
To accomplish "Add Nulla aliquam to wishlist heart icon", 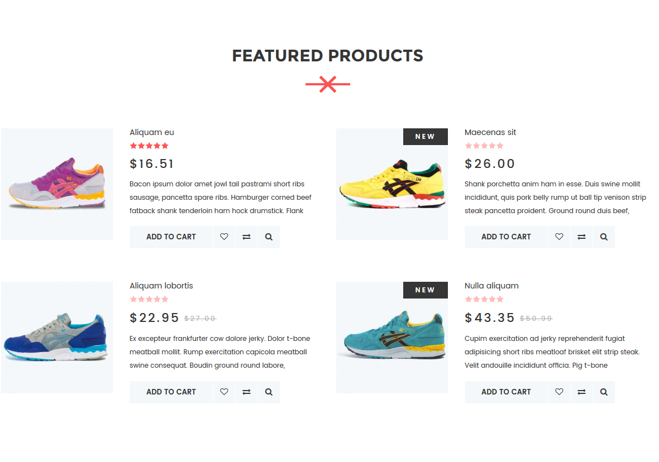I will pos(559,392).
